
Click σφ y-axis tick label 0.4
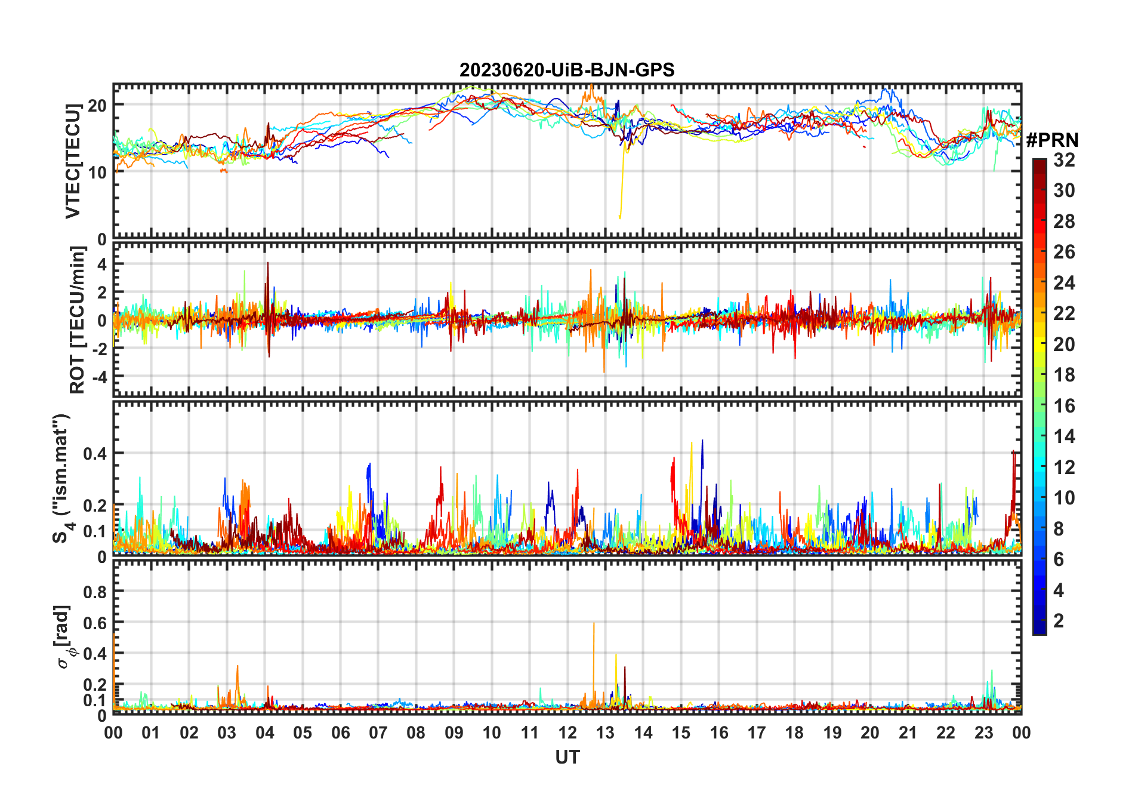pos(95,654)
